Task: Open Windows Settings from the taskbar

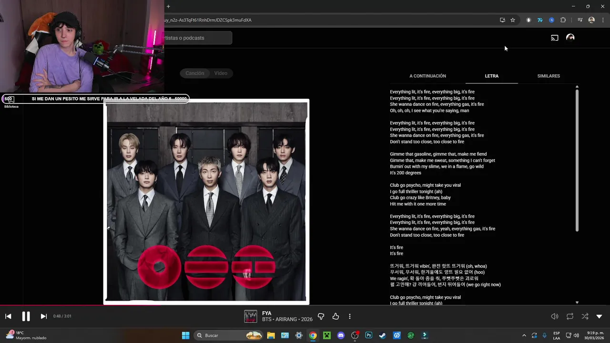Action: click(x=299, y=335)
